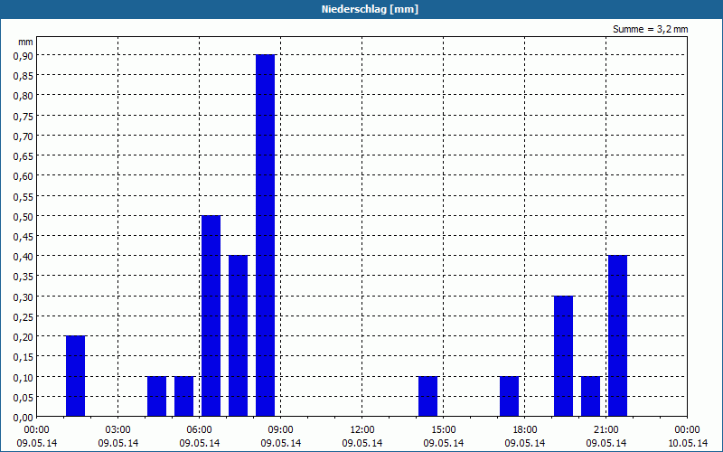Click the y-axis label 0,90
Screen dimensions: 723x452
tap(23, 55)
